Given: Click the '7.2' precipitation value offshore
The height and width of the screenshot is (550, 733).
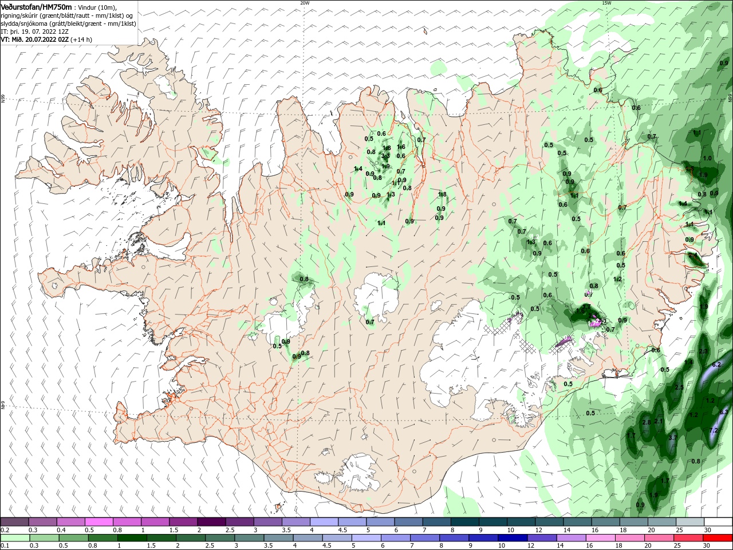Looking at the screenshot, I should point(714,430).
